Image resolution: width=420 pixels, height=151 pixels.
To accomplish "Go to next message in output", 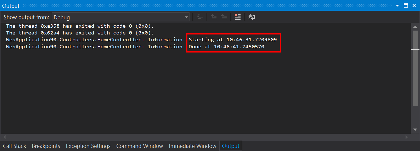I will (x=224, y=17).
